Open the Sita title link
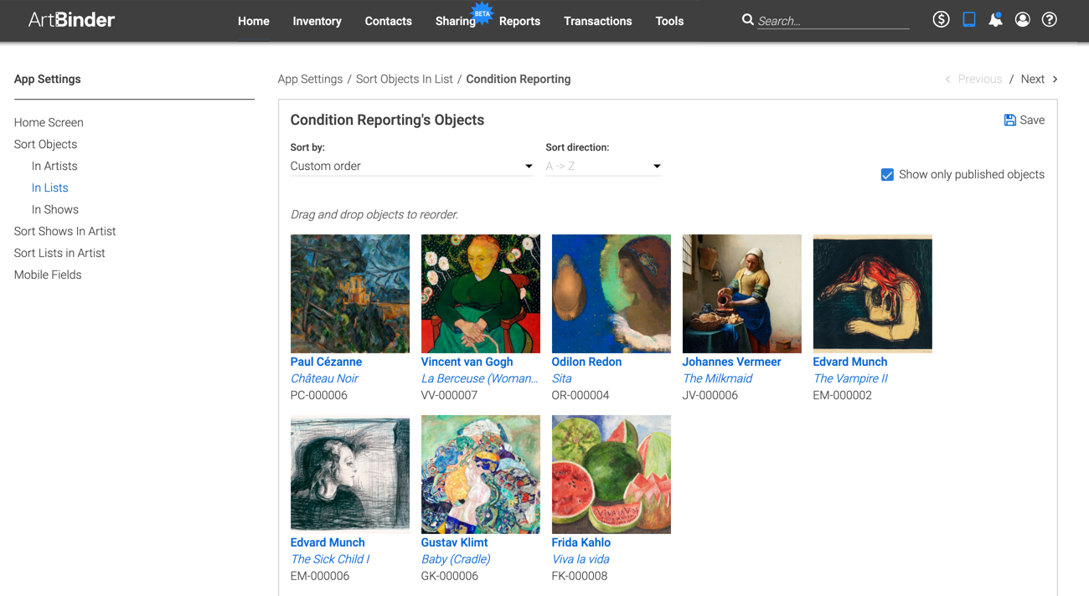The image size is (1089, 596). (561, 378)
